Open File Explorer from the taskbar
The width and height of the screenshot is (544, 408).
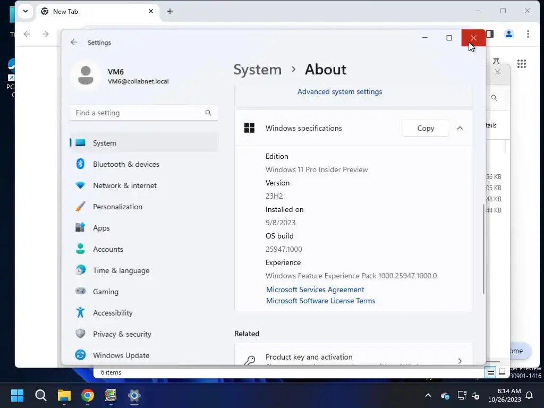tap(64, 395)
